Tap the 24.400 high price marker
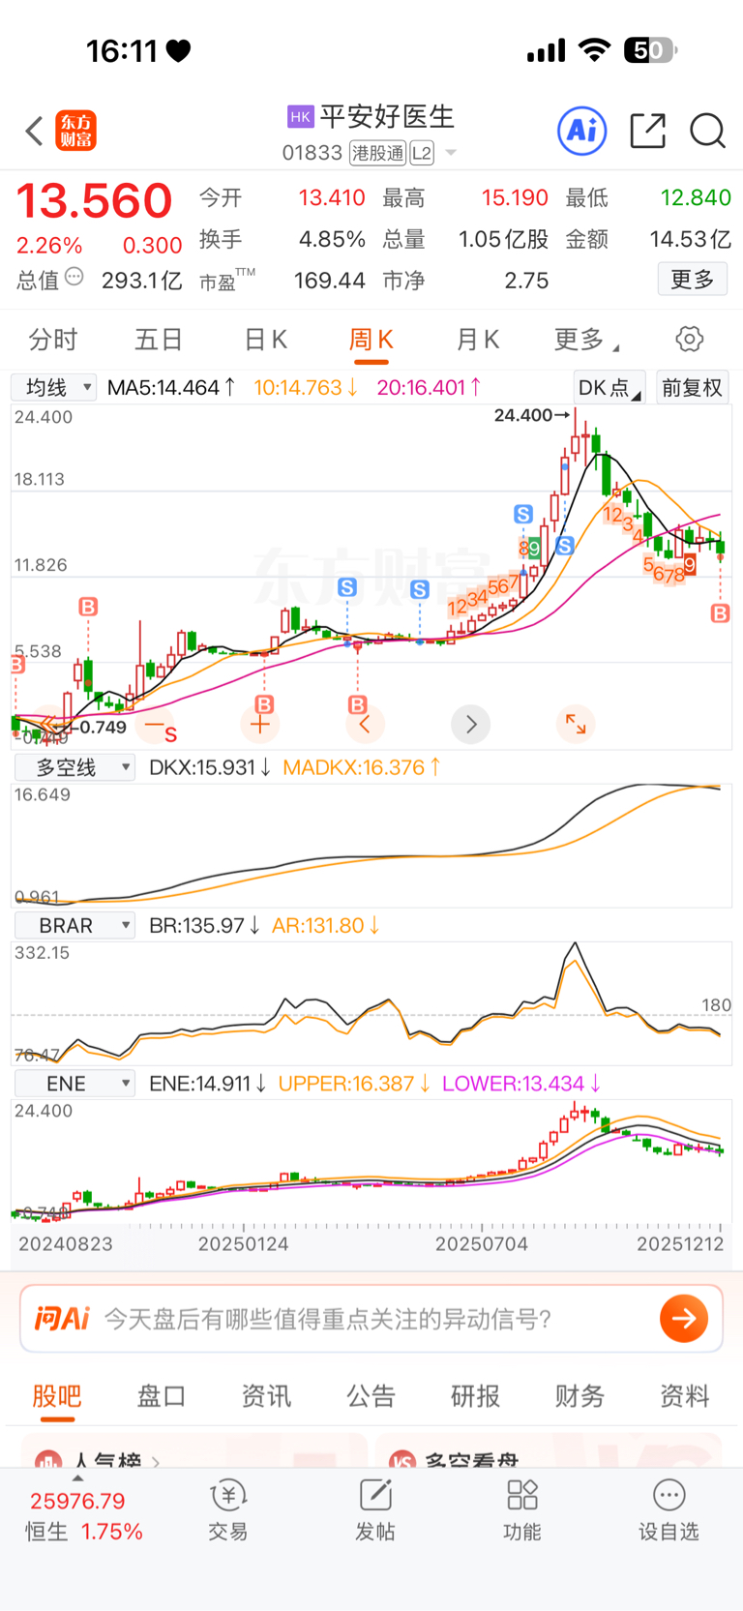 [531, 415]
